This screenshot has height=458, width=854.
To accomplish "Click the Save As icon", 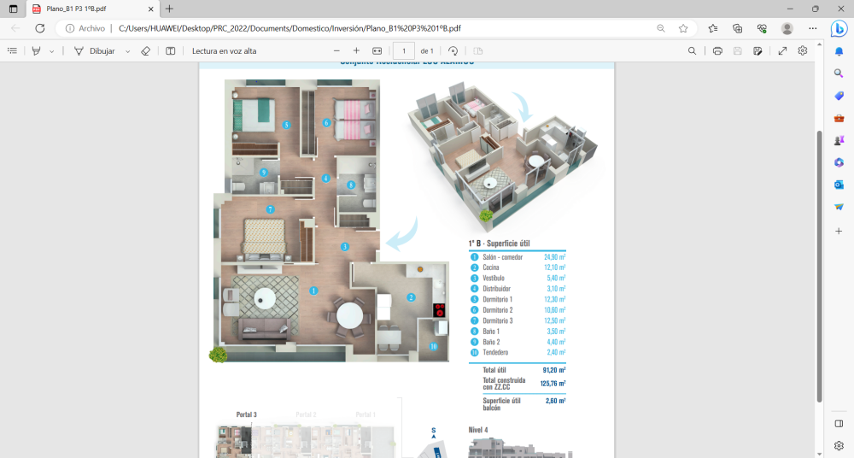I will 757,50.
